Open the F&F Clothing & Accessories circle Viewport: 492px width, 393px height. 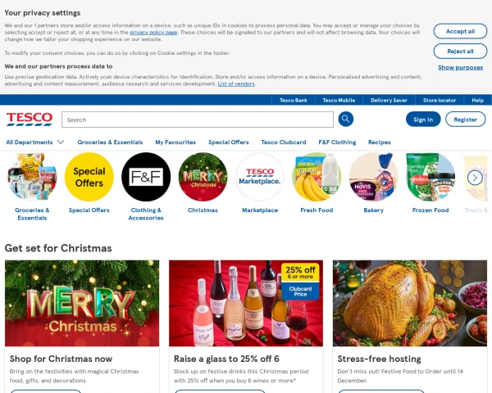pyautogui.click(x=146, y=177)
